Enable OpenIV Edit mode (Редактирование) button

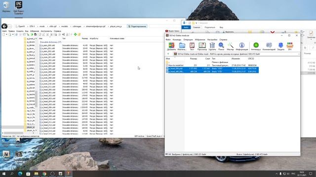137,26
